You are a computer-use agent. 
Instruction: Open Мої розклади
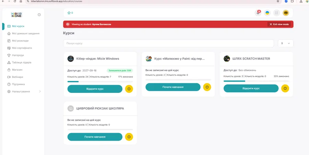point(18,41)
